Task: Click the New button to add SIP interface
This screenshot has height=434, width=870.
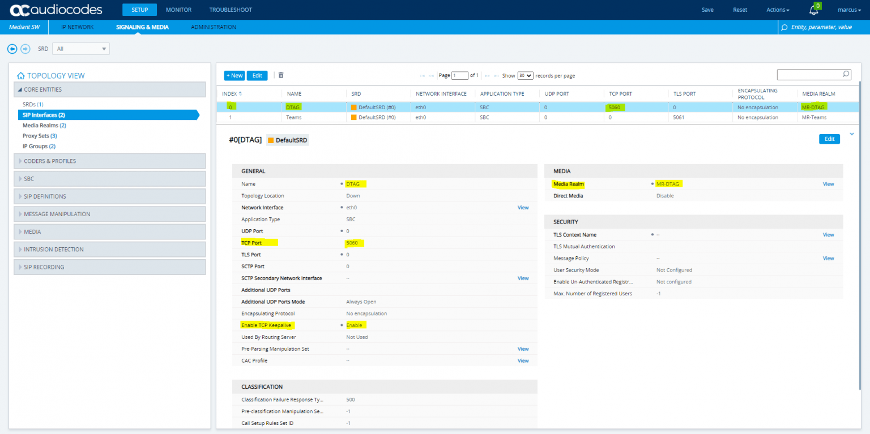Action: click(234, 75)
